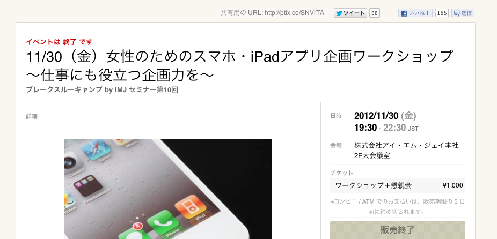The height and width of the screenshot is (239, 497).
Task: Tweet this event with the ツイート button
Action: point(350,13)
